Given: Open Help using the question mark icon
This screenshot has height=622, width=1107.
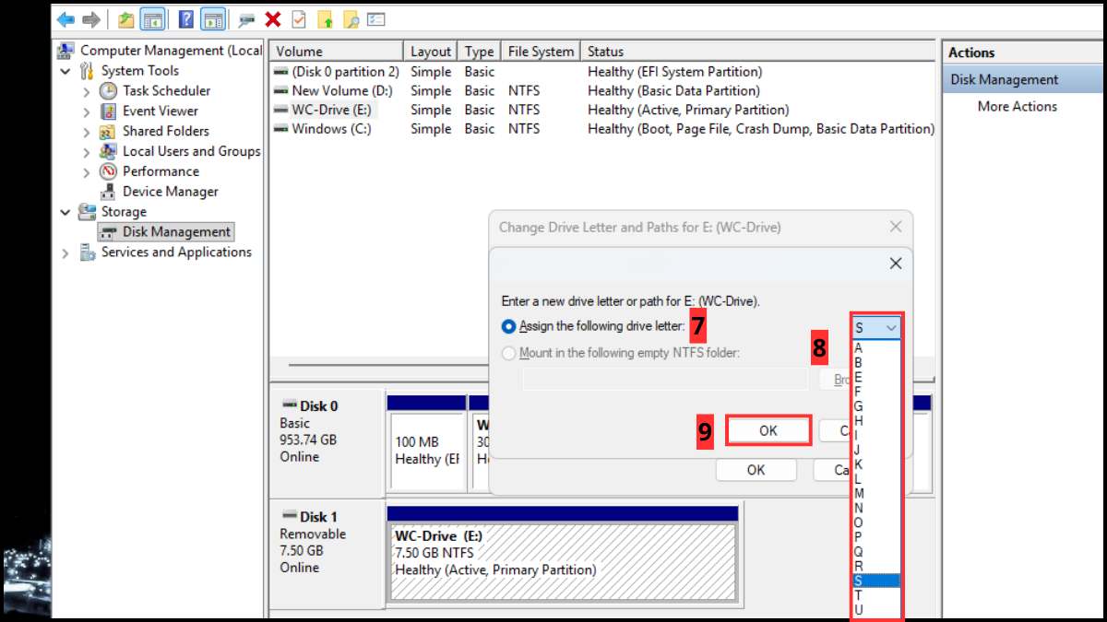Looking at the screenshot, I should (185, 18).
